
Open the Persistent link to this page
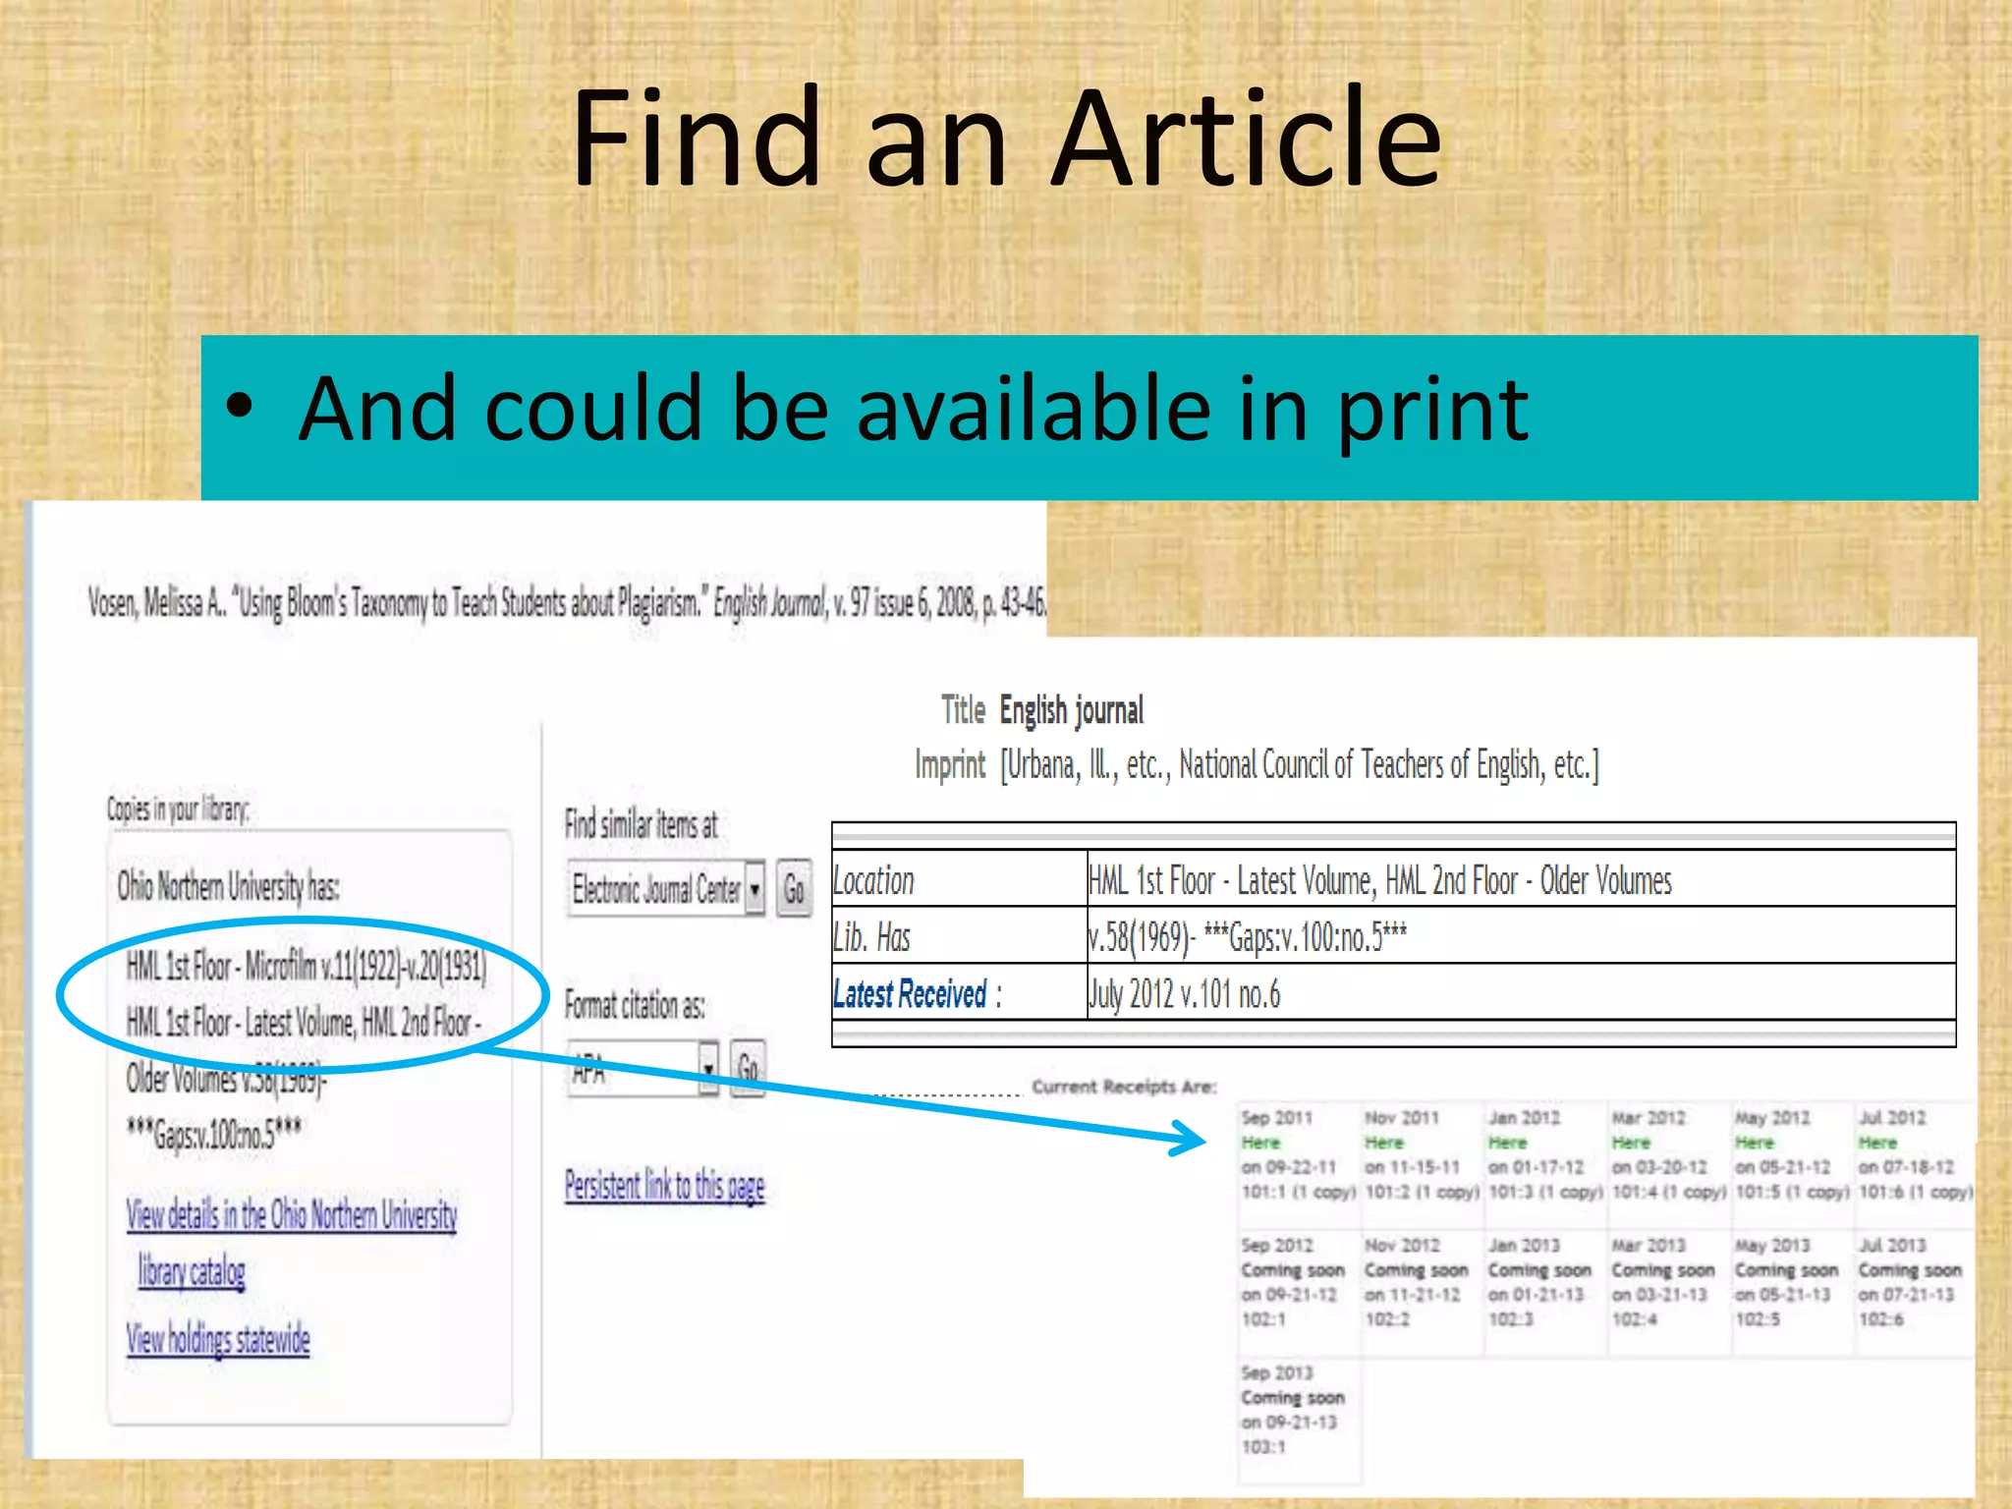point(664,1186)
